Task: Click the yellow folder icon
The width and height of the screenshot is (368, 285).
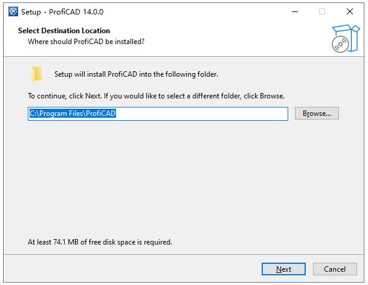Action: (x=36, y=75)
